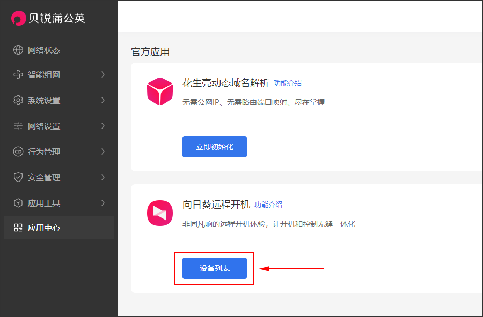Click the 花生壳 cube app icon
The width and height of the screenshot is (483, 317).
coord(160,92)
